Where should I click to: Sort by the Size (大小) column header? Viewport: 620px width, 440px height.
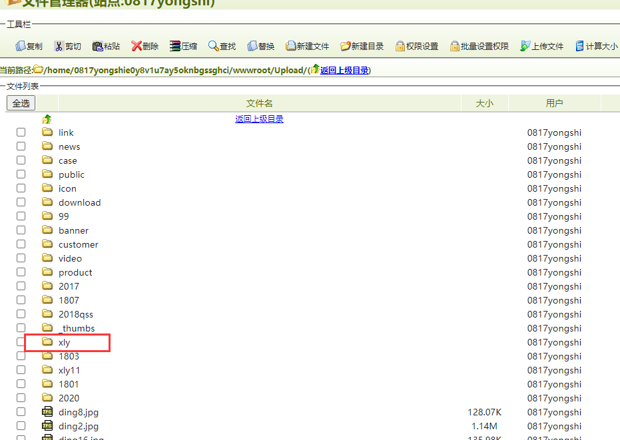point(484,103)
